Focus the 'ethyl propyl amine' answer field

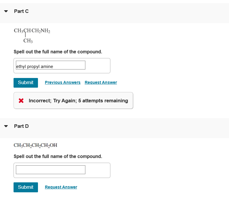point(50,65)
